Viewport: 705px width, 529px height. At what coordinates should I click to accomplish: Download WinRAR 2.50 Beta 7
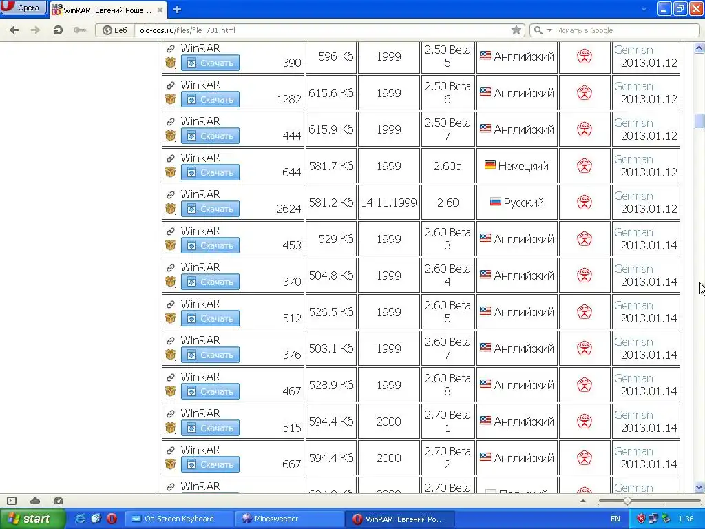210,136
